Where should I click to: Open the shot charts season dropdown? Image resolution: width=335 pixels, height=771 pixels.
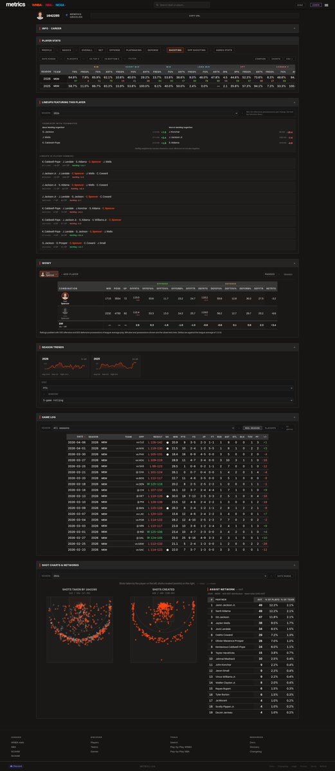point(160,576)
